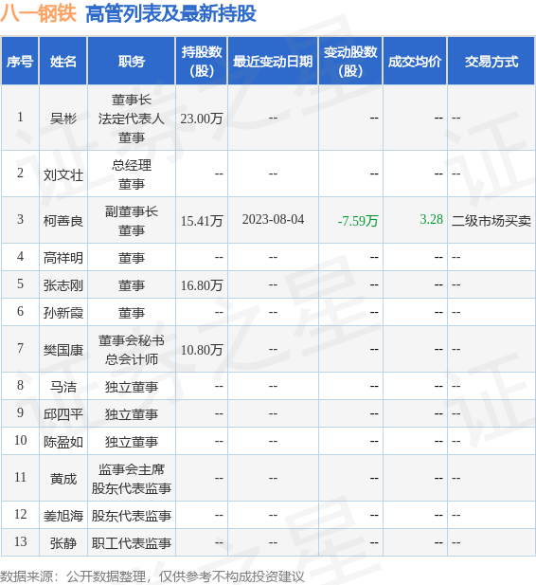Click the date 2023-08-04

click(273, 219)
